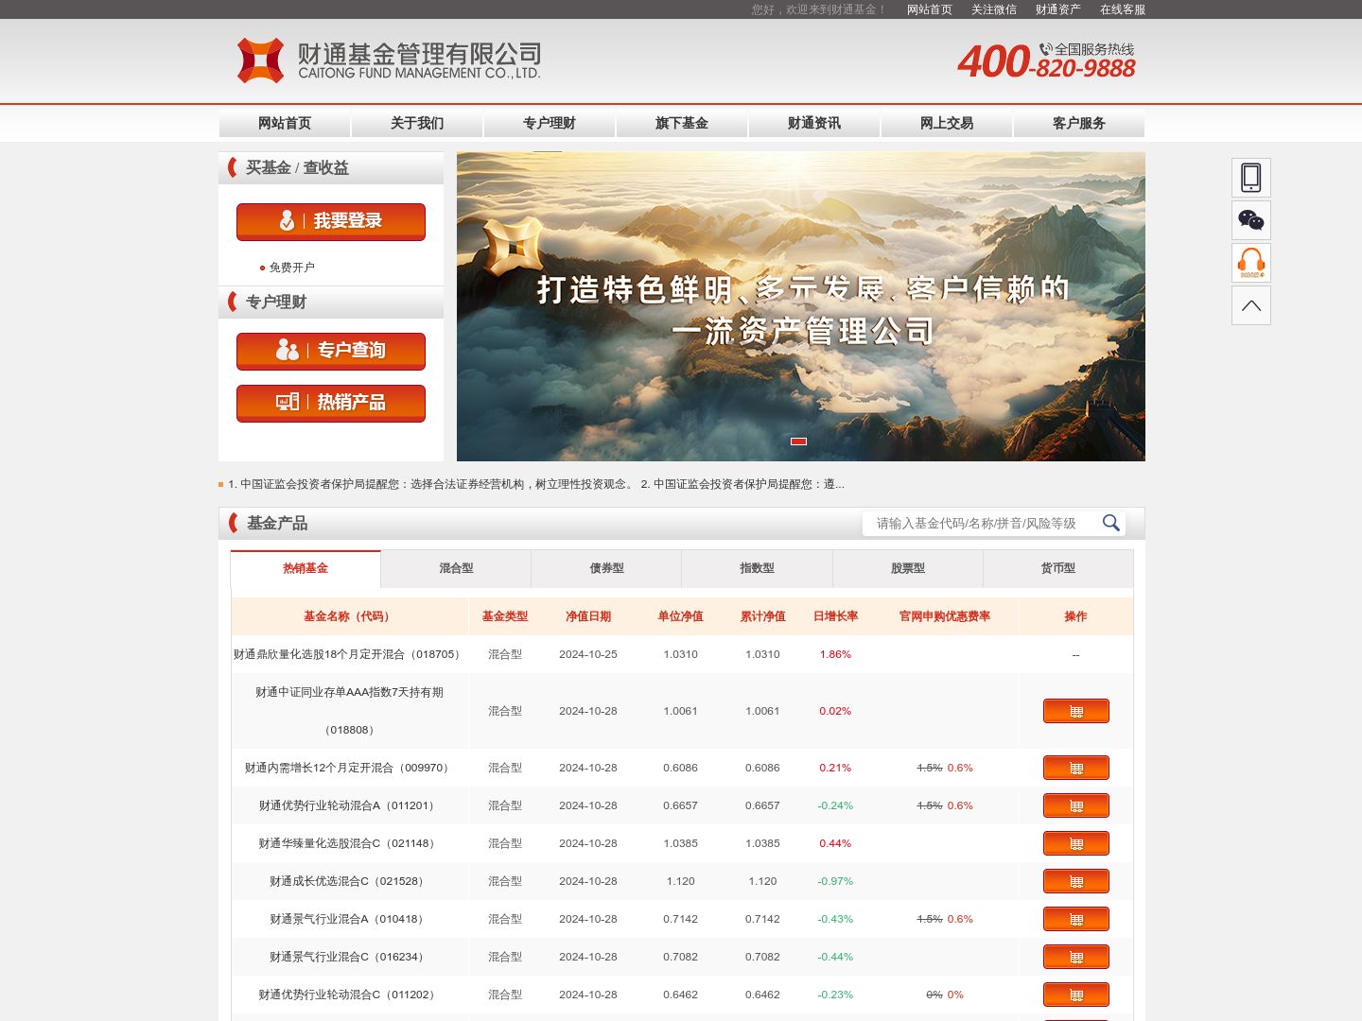
Task: Switch to the 股票型 tab
Action: pos(908,568)
